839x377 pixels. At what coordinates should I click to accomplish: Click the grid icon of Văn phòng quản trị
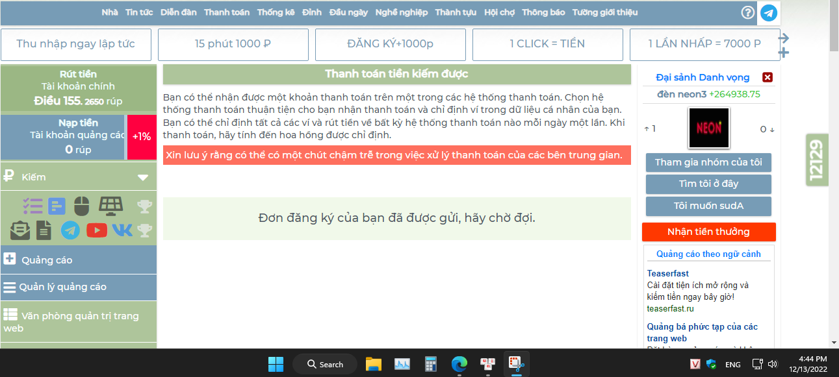pos(10,315)
